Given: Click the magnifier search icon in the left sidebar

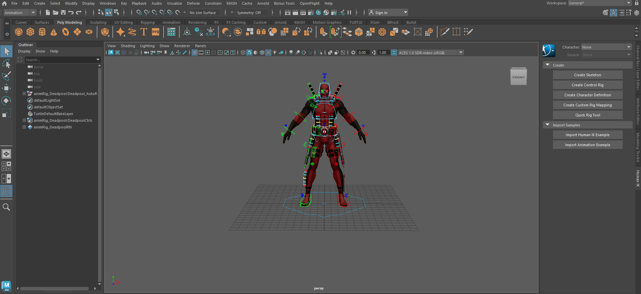Looking at the screenshot, I should click(x=6, y=207).
